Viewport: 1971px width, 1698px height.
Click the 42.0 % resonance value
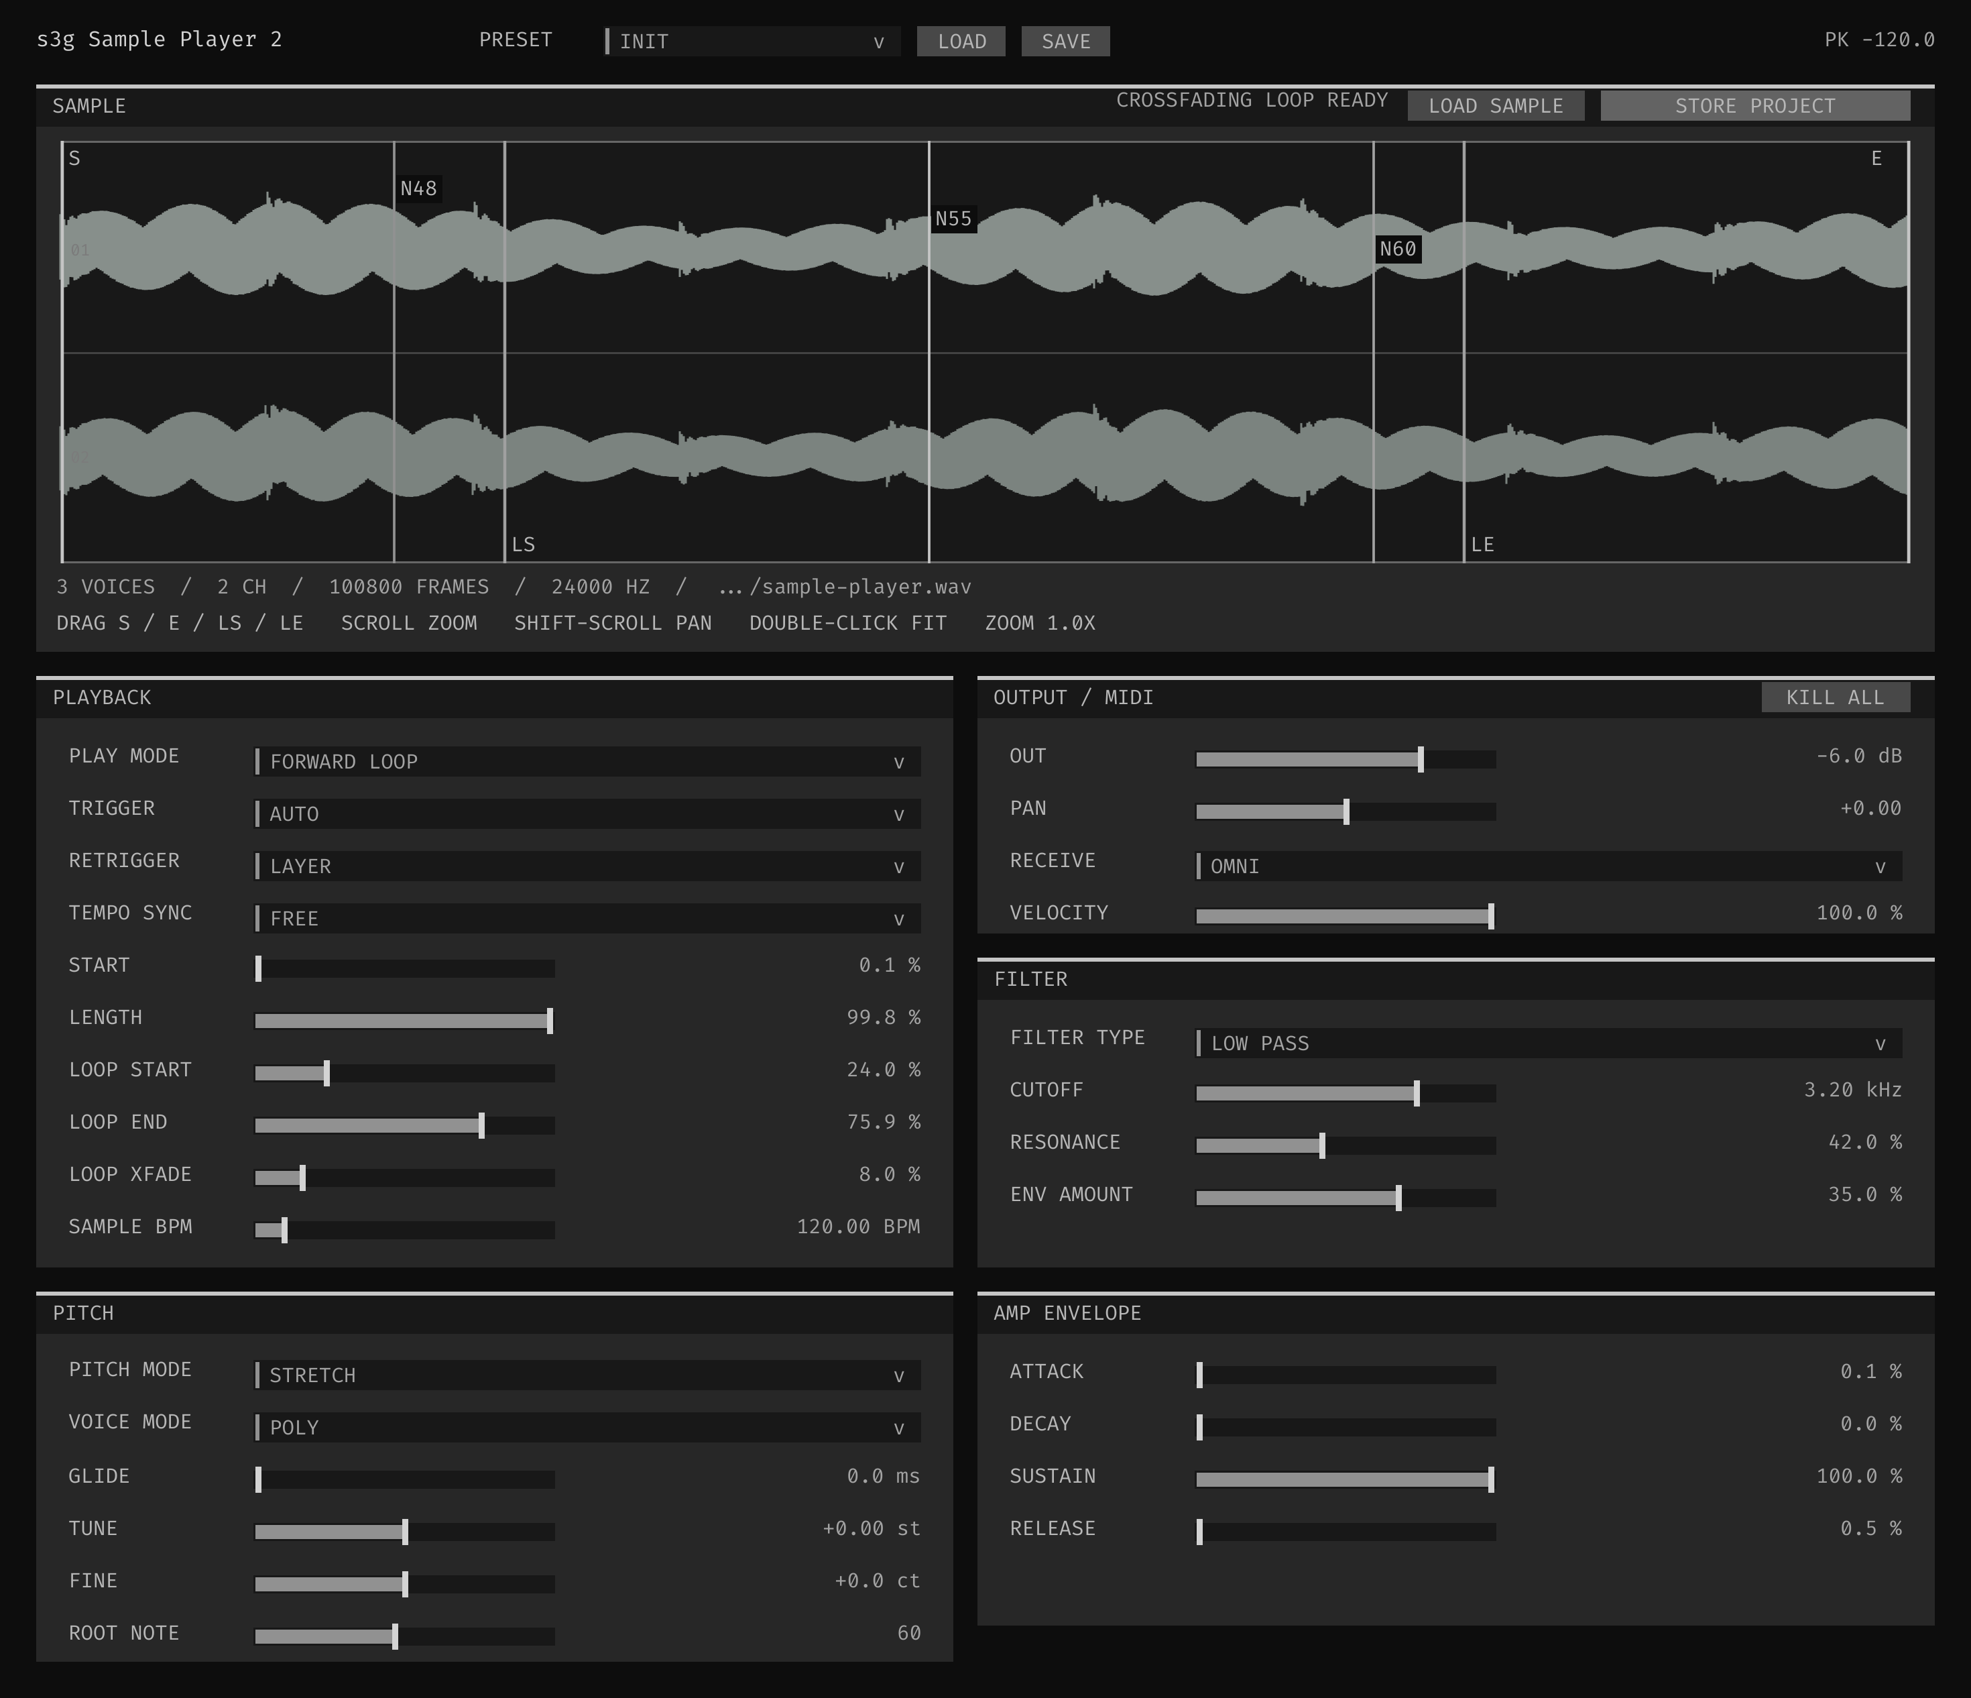[1864, 1142]
